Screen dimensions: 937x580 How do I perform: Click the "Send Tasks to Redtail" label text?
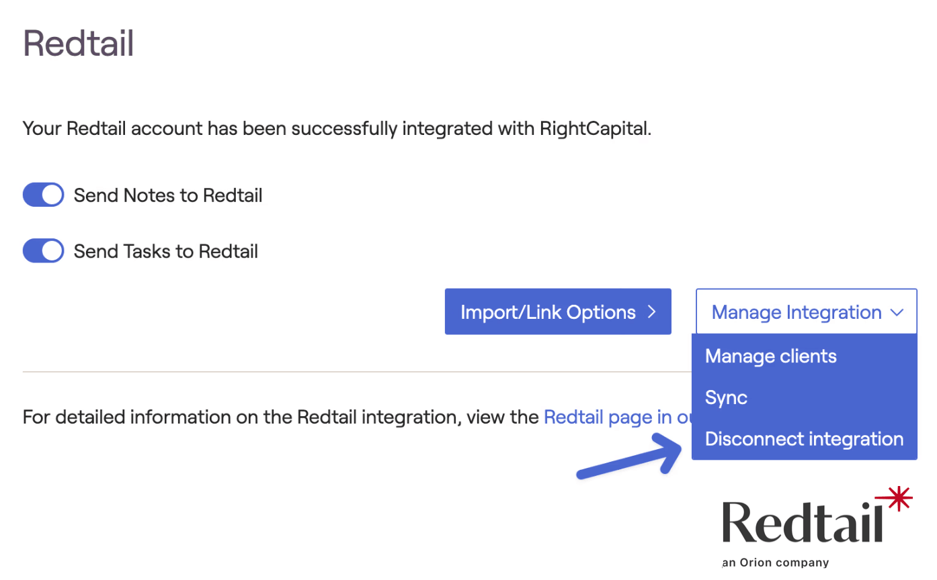[x=165, y=251]
